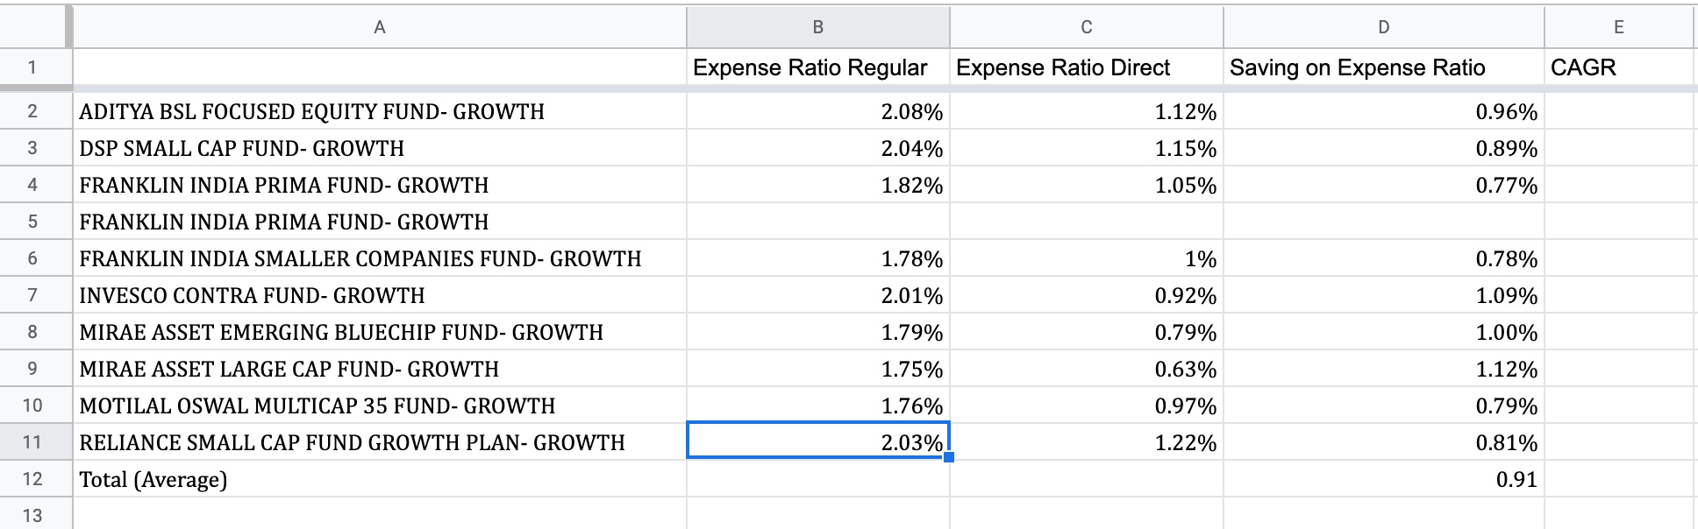Click the 1.15% direct expense cell
The width and height of the screenshot is (1698, 529).
point(1086,148)
